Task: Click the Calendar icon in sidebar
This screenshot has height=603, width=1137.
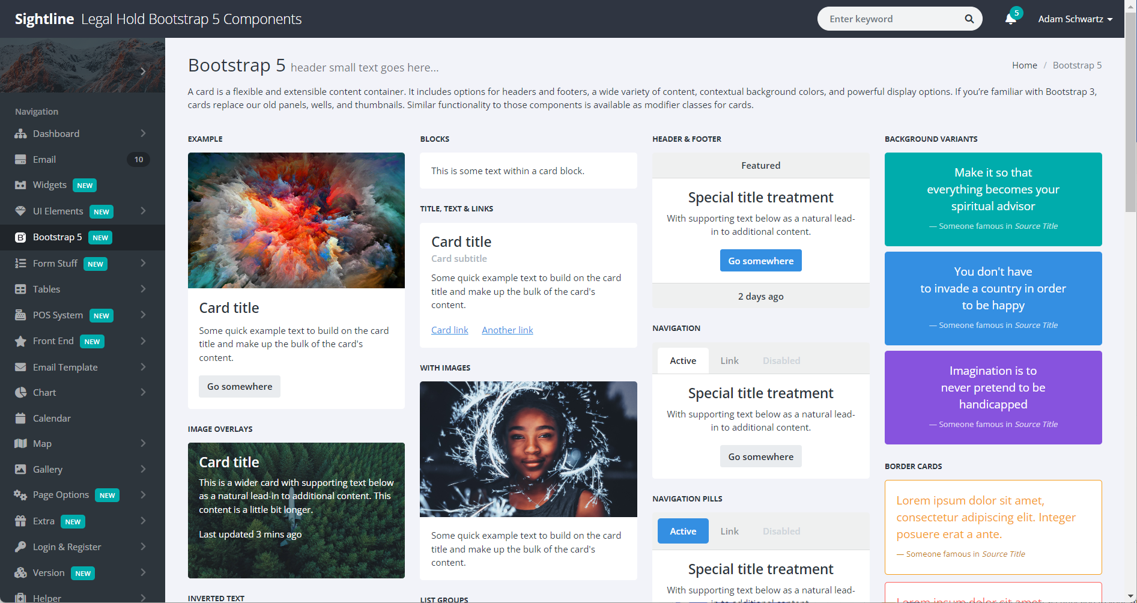Action: (x=20, y=419)
